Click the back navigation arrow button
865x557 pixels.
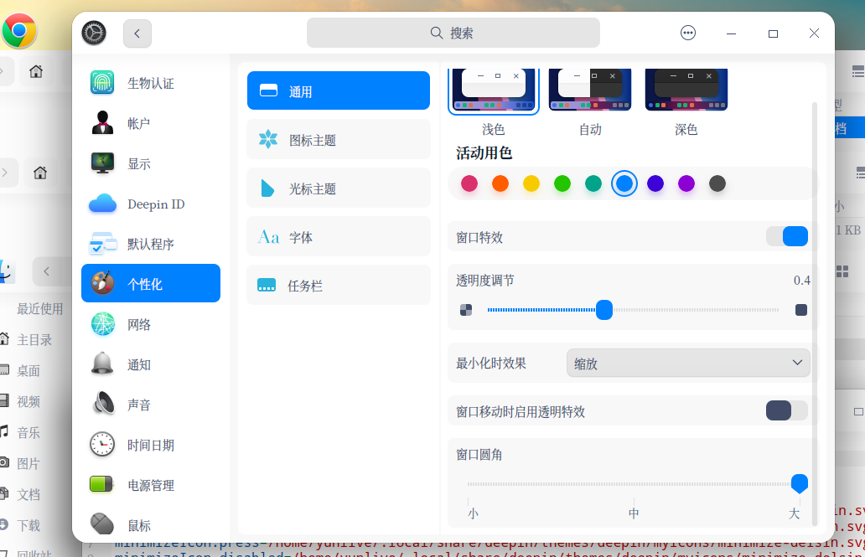(137, 34)
